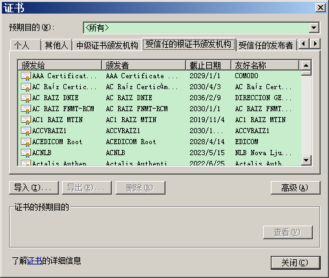Click the 2036/2/9 expiry date cell
329x278 pixels.
205,98
